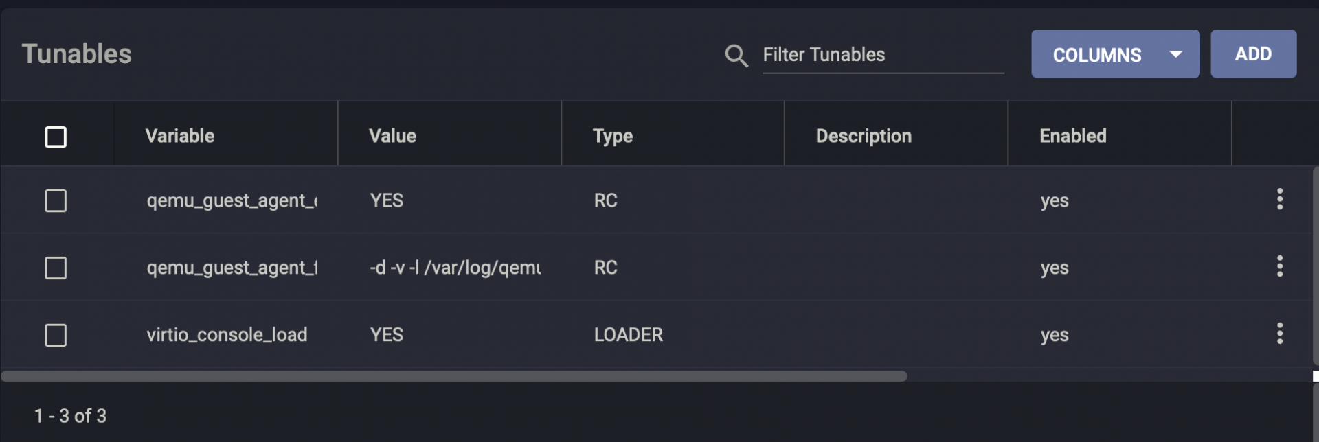Viewport: 1319px width, 442px height.
Task: Click the LOADER type cell
Action: tap(628, 335)
